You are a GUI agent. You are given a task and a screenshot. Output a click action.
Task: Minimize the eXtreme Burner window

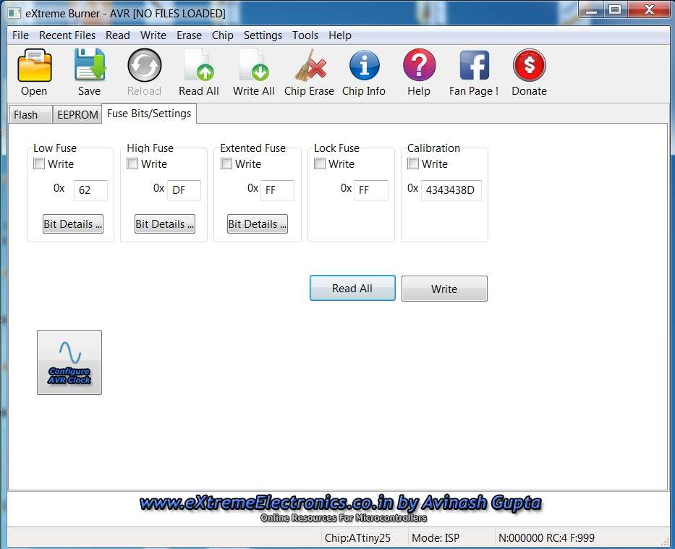click(592, 9)
